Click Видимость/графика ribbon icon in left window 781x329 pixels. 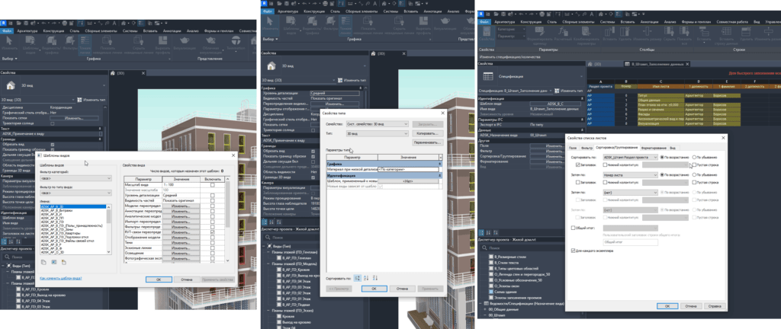pos(50,41)
